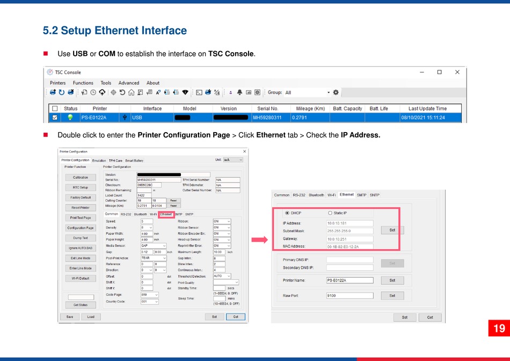Uncheck the checkbox for printer PS-E0122A
The width and height of the screenshot is (510, 361).
tap(55, 118)
